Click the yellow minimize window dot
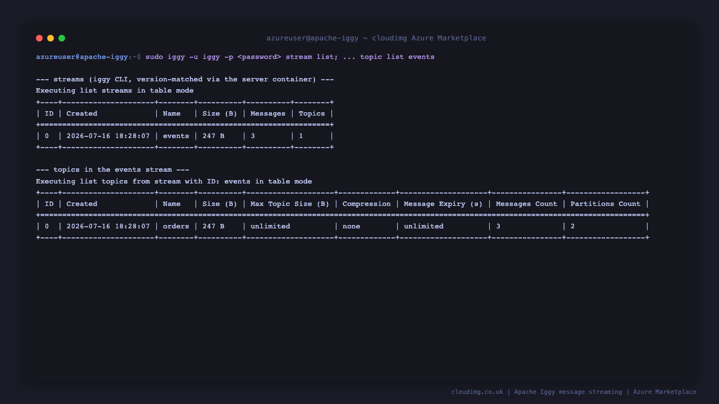This screenshot has width=719, height=404. (x=51, y=38)
